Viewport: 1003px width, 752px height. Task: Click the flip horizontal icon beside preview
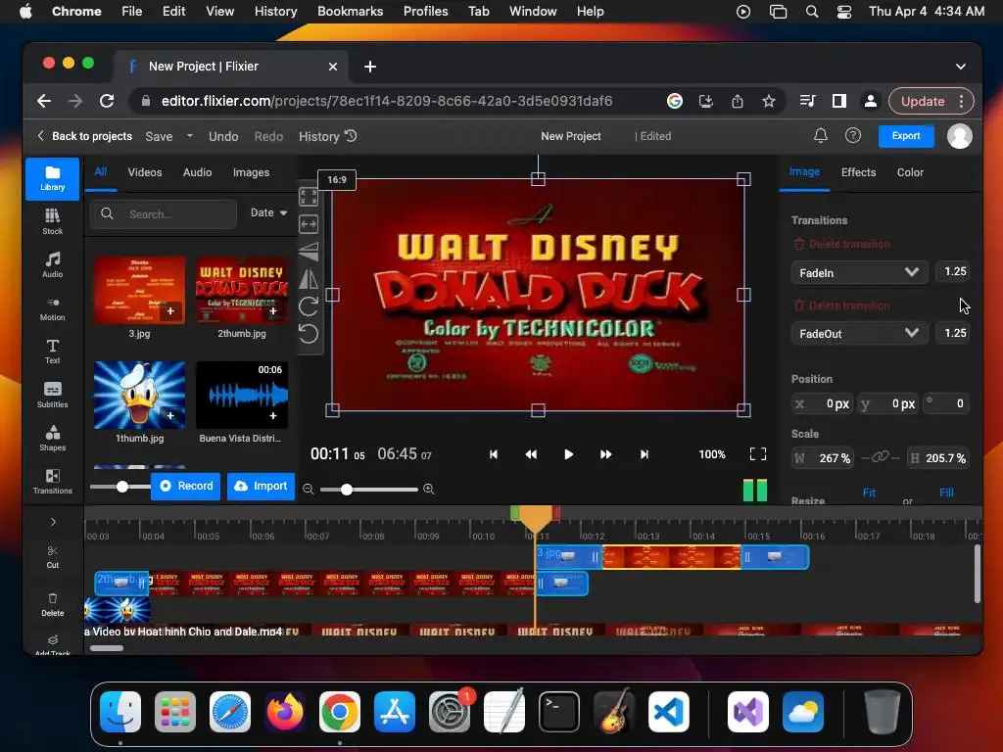309,279
